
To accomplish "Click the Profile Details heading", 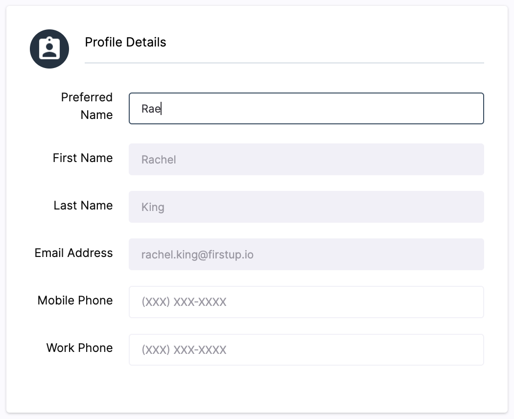I will tap(125, 42).
